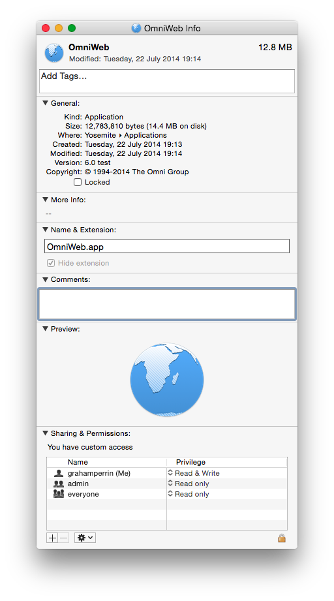This screenshot has height=601, width=334.
Task: Collapse the Name & Extension section
Action: pos(45,230)
